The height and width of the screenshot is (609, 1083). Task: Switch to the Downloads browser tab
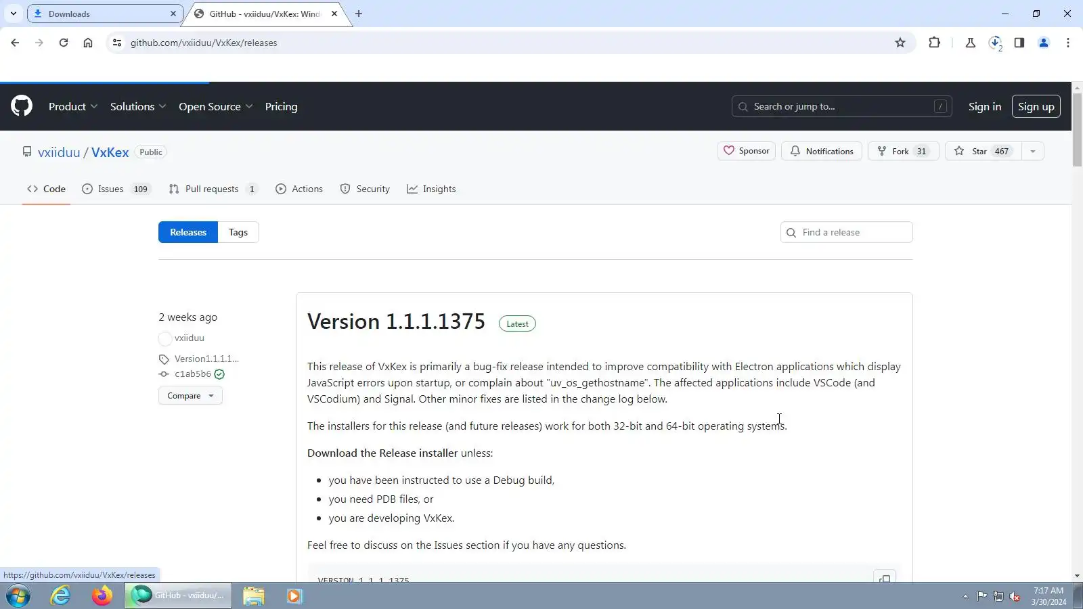105,14
